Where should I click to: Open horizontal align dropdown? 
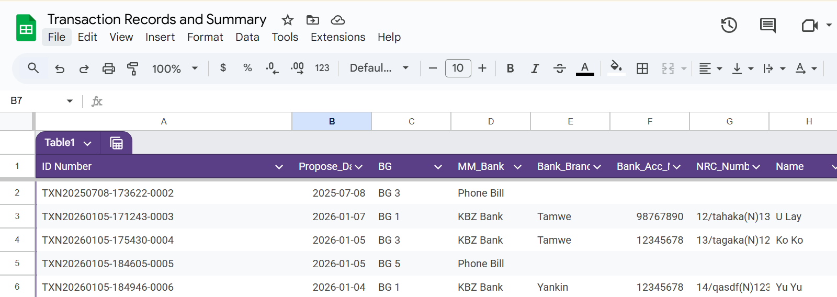[x=710, y=68]
